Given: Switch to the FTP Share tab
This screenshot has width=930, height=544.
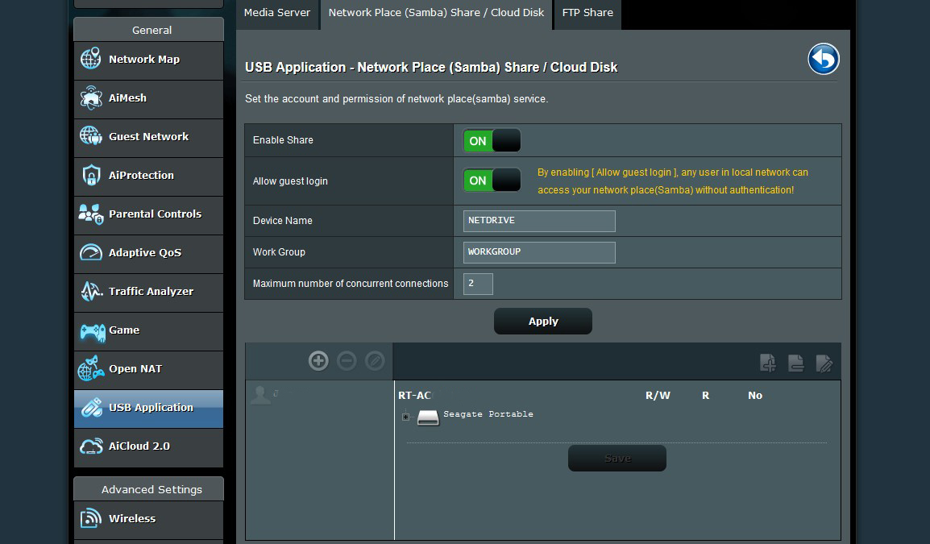Looking at the screenshot, I should 587,13.
